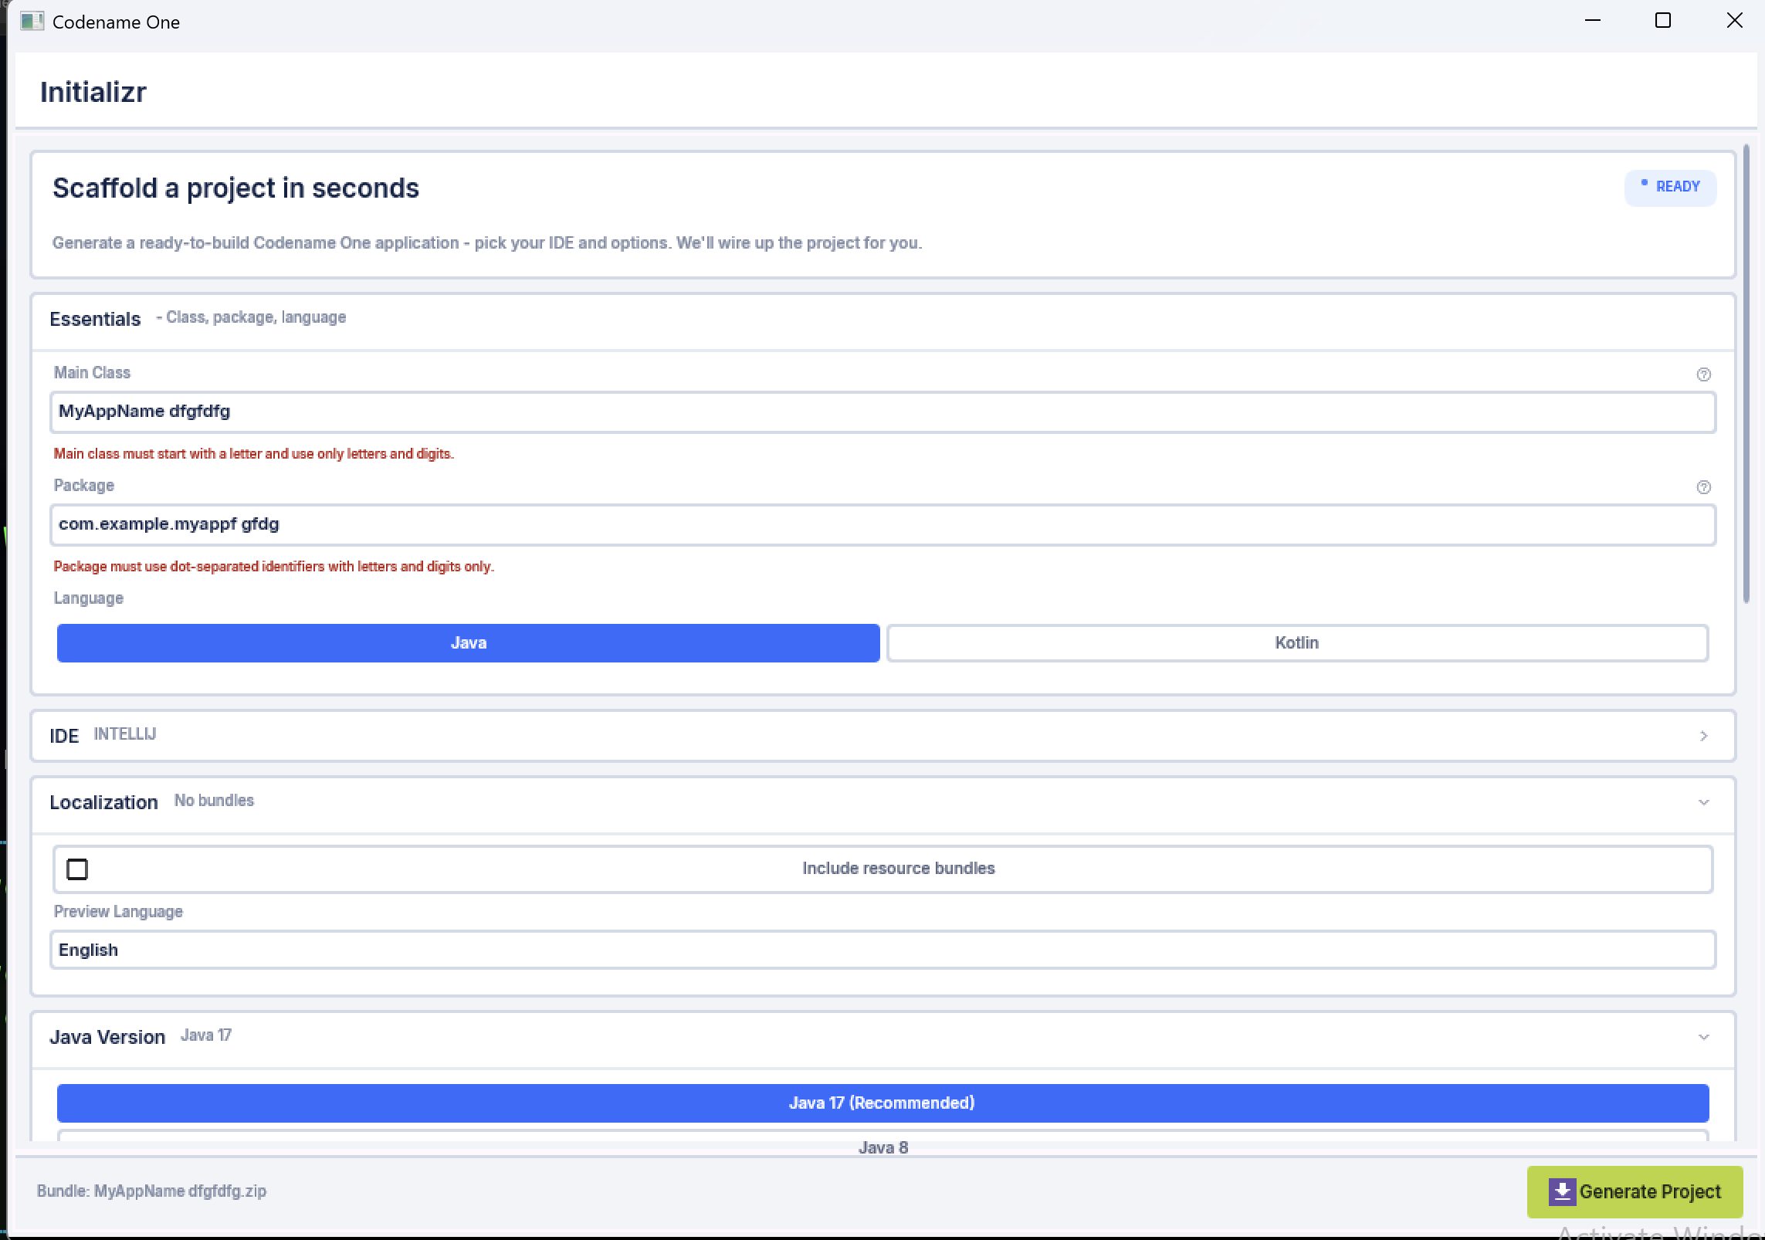Click the Main Class input field

click(882, 412)
